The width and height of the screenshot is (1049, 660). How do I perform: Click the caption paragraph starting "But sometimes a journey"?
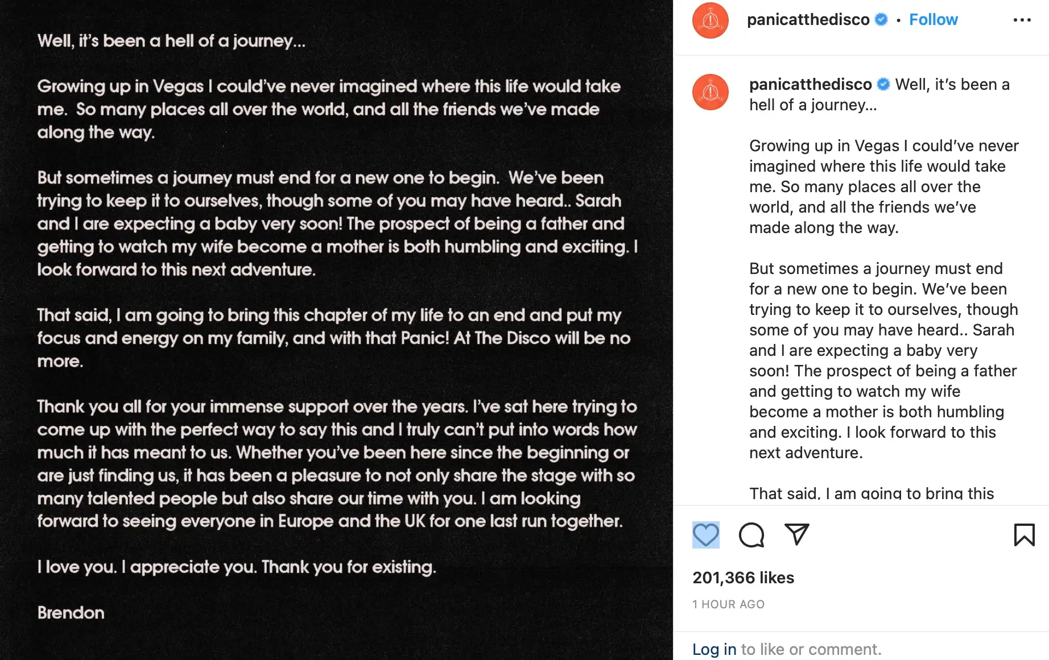[883, 360]
